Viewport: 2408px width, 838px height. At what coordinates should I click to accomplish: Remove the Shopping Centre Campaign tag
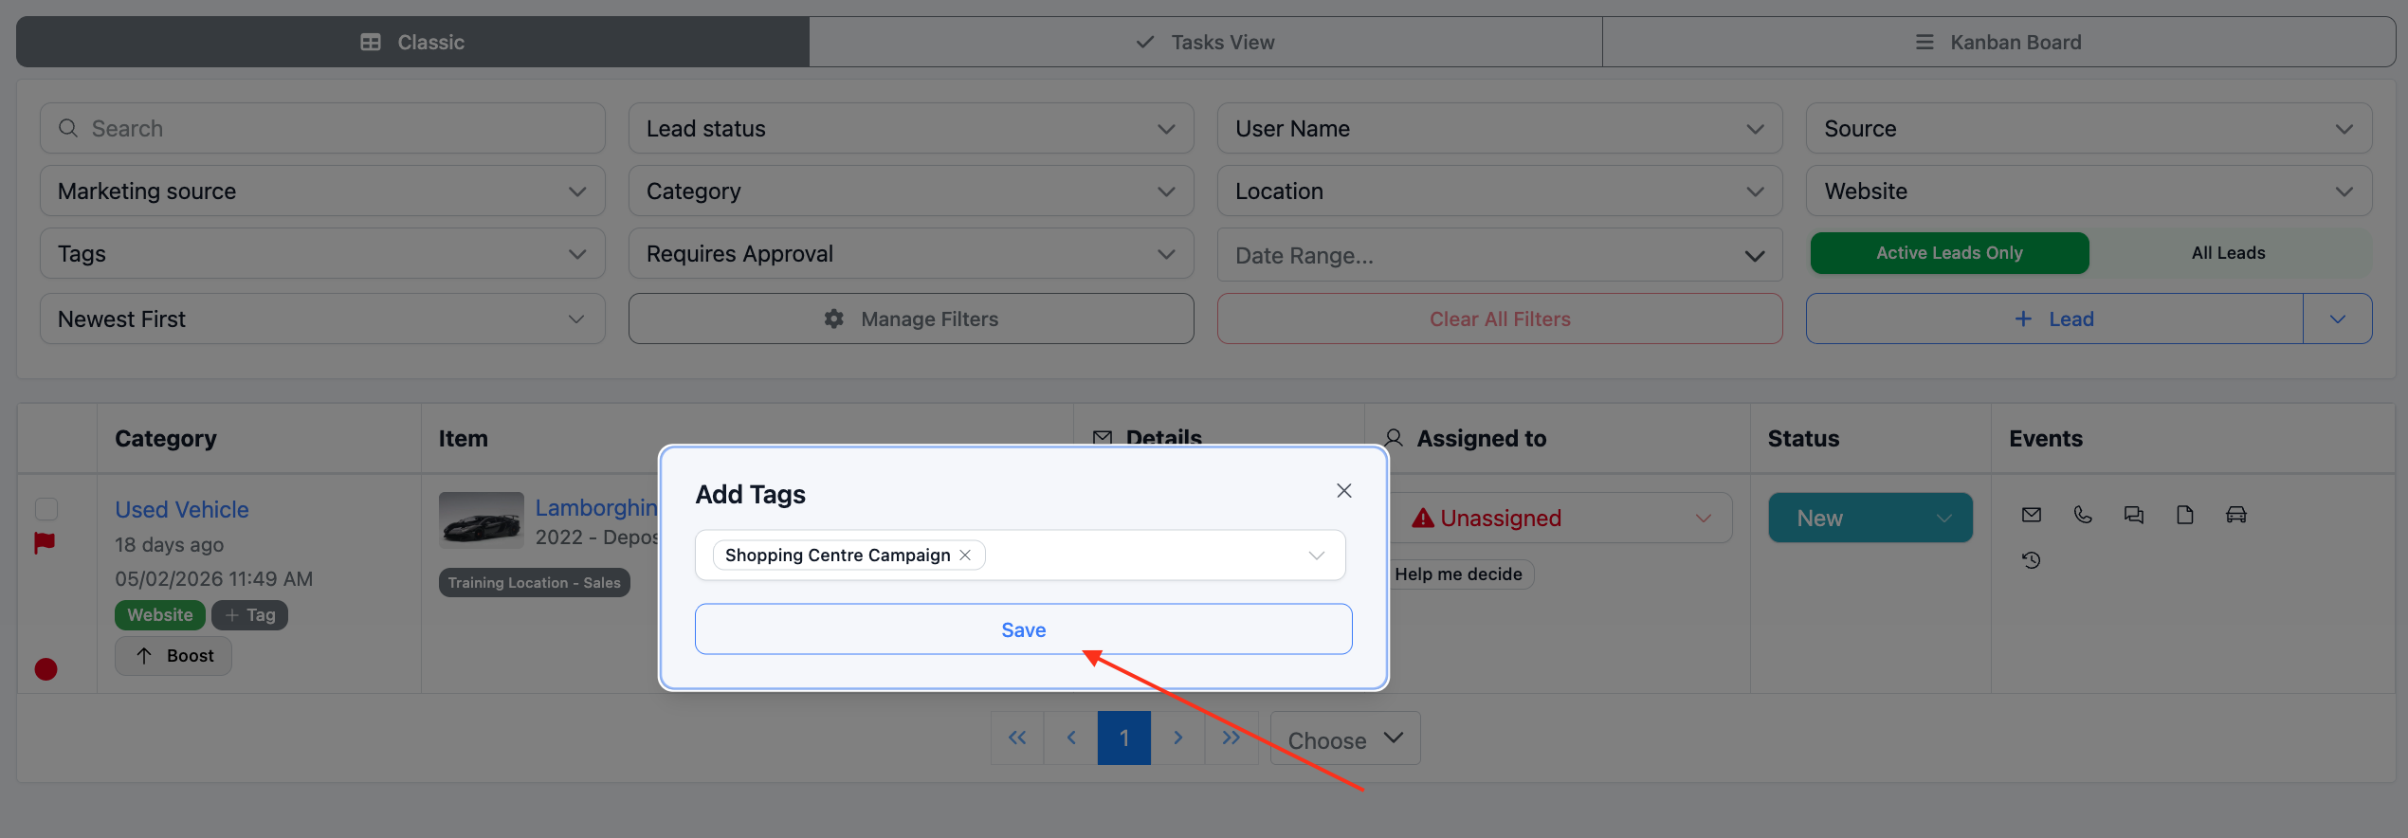pos(965,556)
